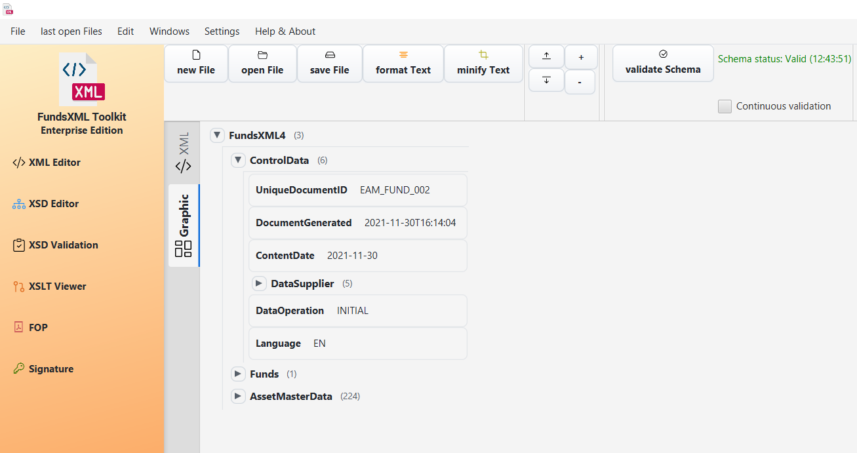The image size is (857, 453).
Task: Click the format Text label
Action: (x=403, y=70)
